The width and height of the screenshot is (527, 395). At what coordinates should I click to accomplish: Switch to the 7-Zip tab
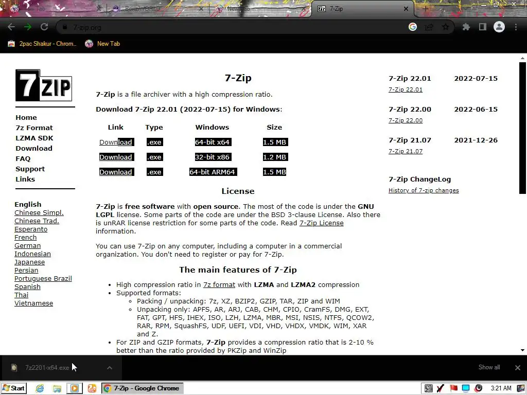pos(363,9)
